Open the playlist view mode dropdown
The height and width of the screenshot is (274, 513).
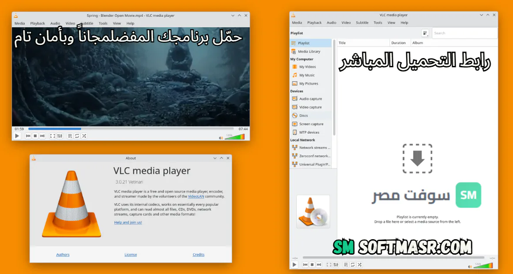(x=425, y=33)
